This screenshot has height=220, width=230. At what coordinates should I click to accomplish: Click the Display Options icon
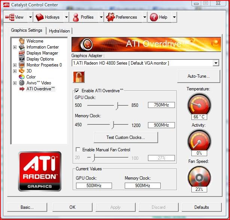pos(22,59)
